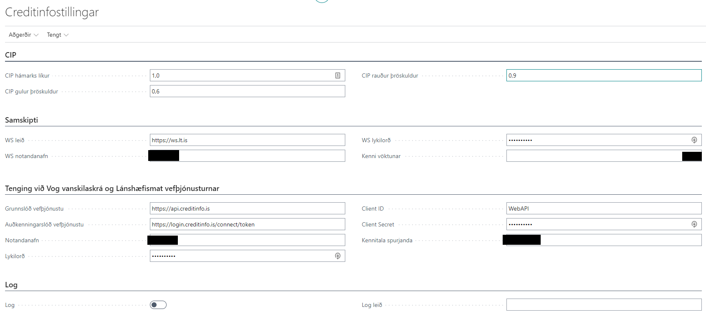This screenshot has height=319, width=706.
Task: Click the Auðkenningarslóð vefþjónustu field
Action: pyautogui.click(x=247, y=224)
